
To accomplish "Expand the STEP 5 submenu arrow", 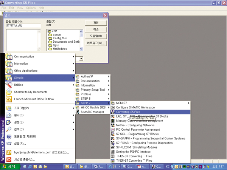I will coord(109,99).
